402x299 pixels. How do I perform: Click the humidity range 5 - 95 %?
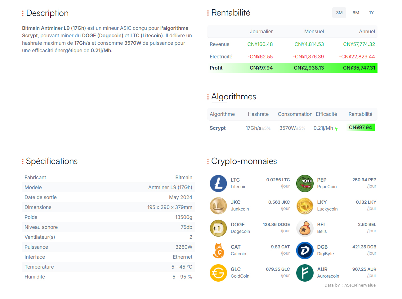[182, 277]
